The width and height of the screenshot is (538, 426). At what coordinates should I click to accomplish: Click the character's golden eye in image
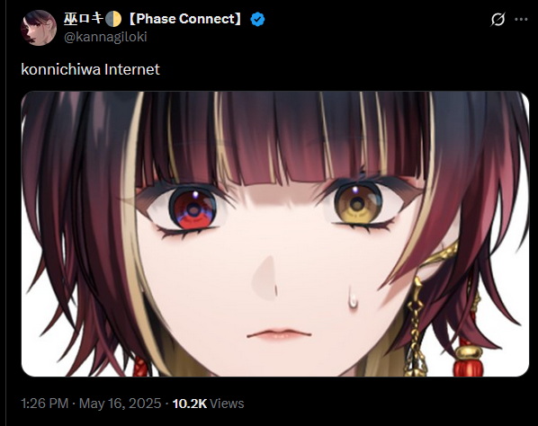pos(357,204)
